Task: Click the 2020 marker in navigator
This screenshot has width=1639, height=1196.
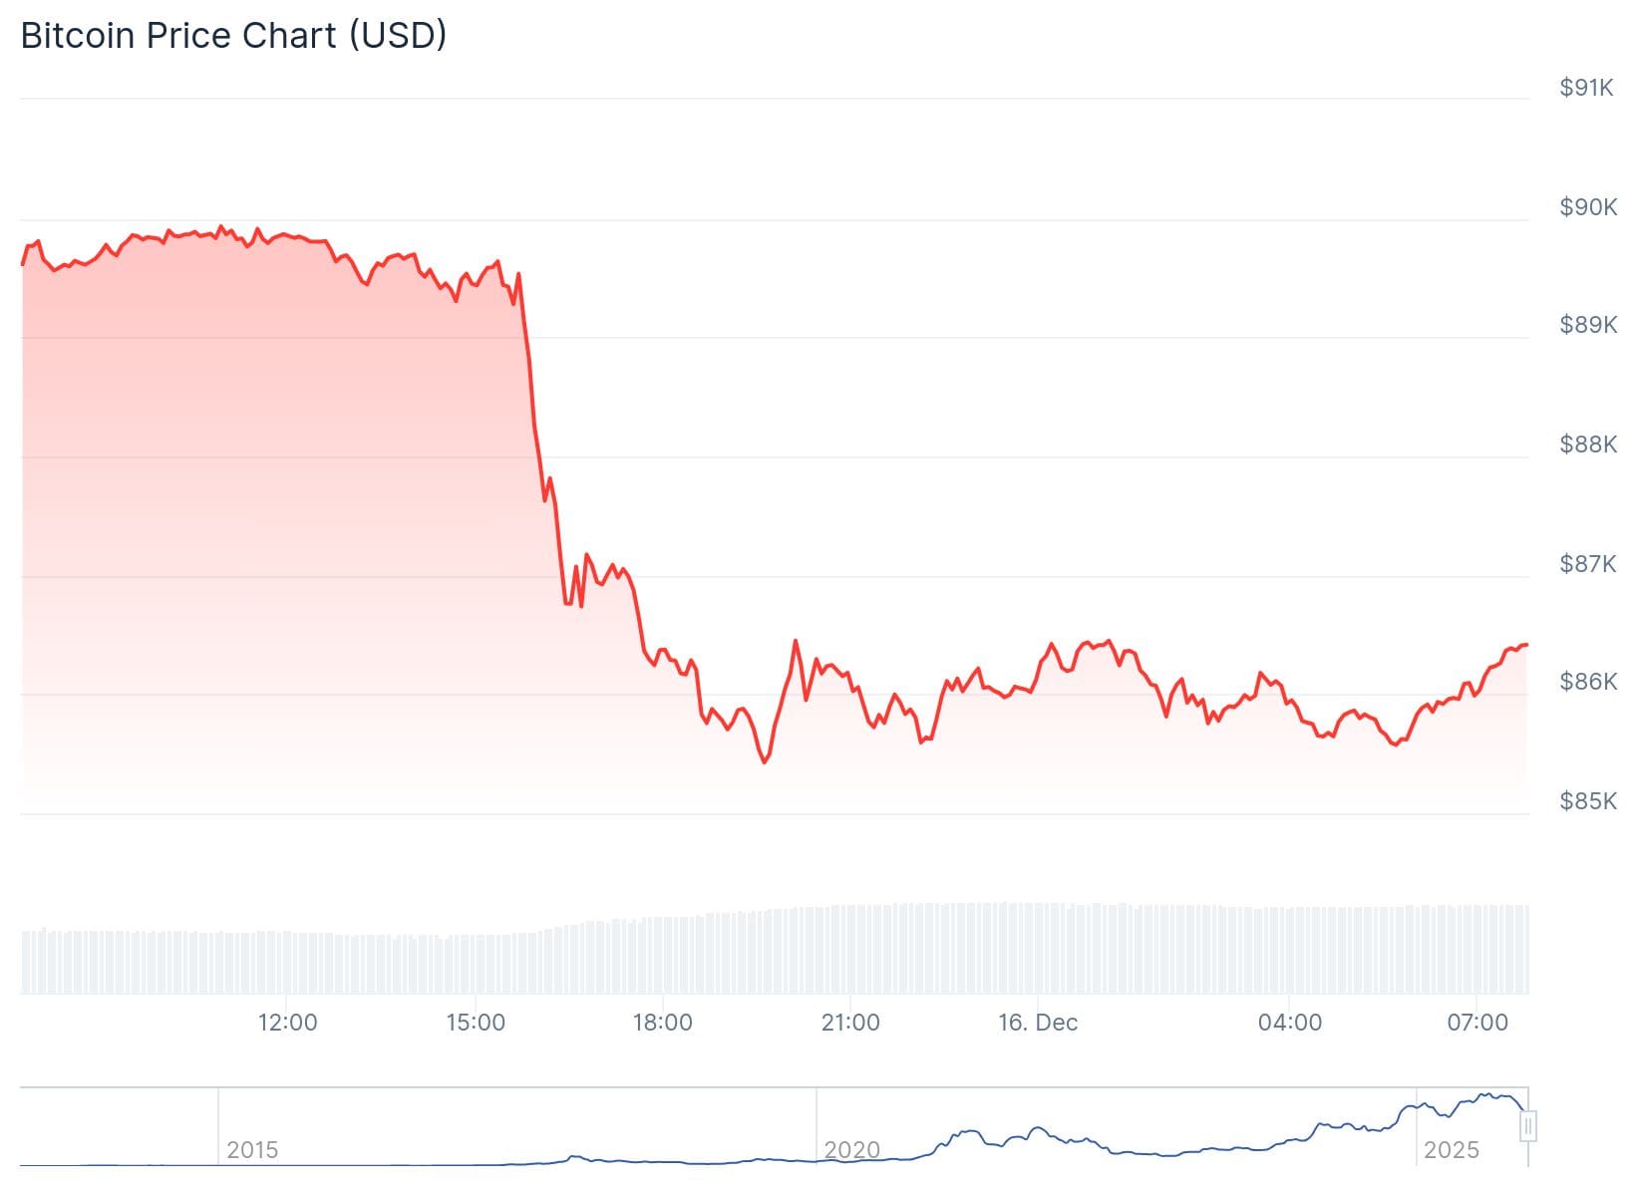Action: [852, 1150]
